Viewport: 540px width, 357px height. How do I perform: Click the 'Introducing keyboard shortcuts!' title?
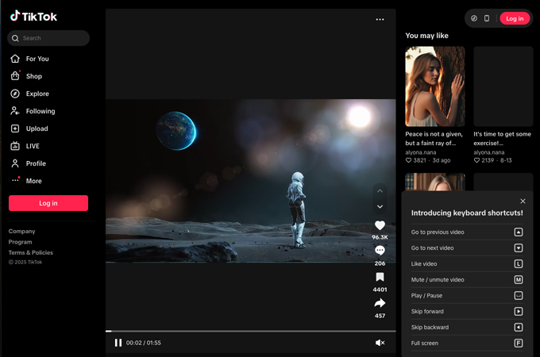(x=467, y=213)
